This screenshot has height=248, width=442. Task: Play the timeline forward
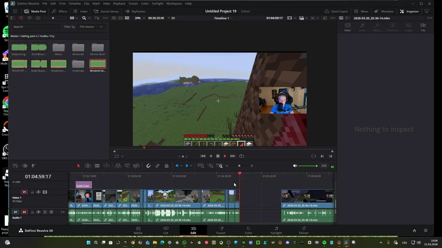click(225, 156)
